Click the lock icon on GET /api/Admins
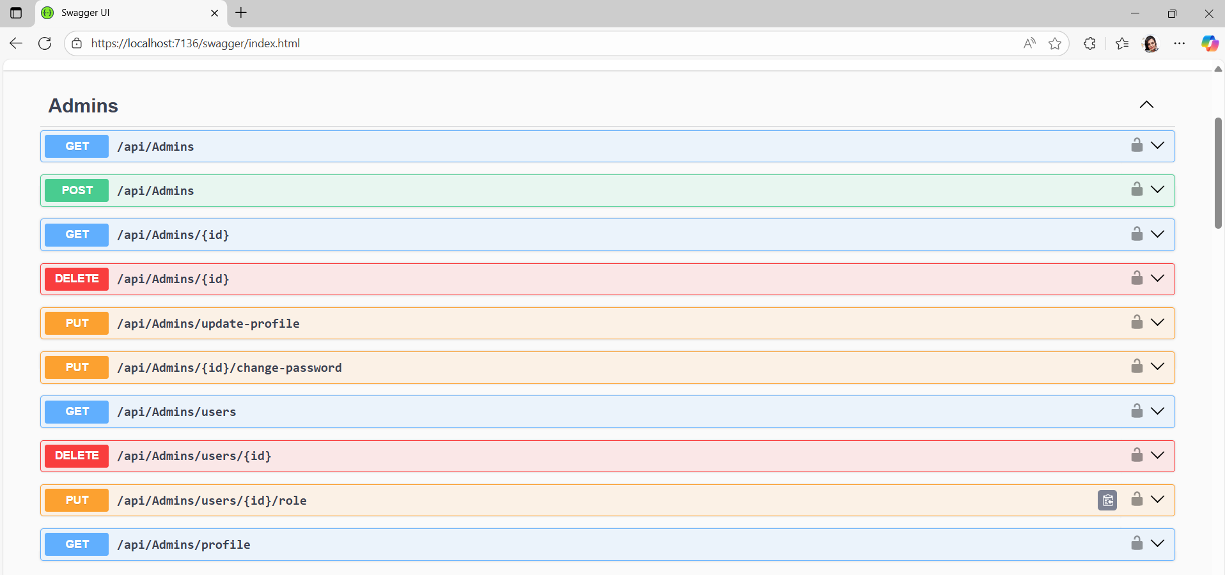 click(1136, 146)
